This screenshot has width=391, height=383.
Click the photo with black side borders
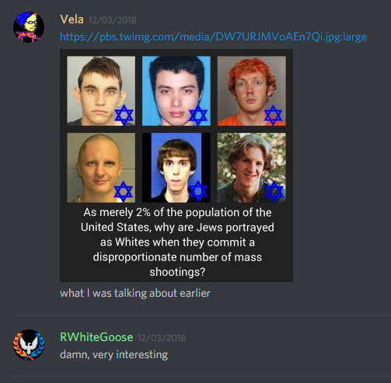[x=176, y=168]
